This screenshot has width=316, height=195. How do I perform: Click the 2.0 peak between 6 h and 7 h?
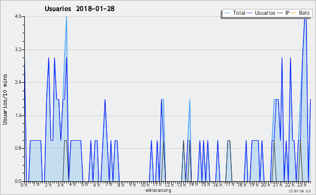coord(105,100)
